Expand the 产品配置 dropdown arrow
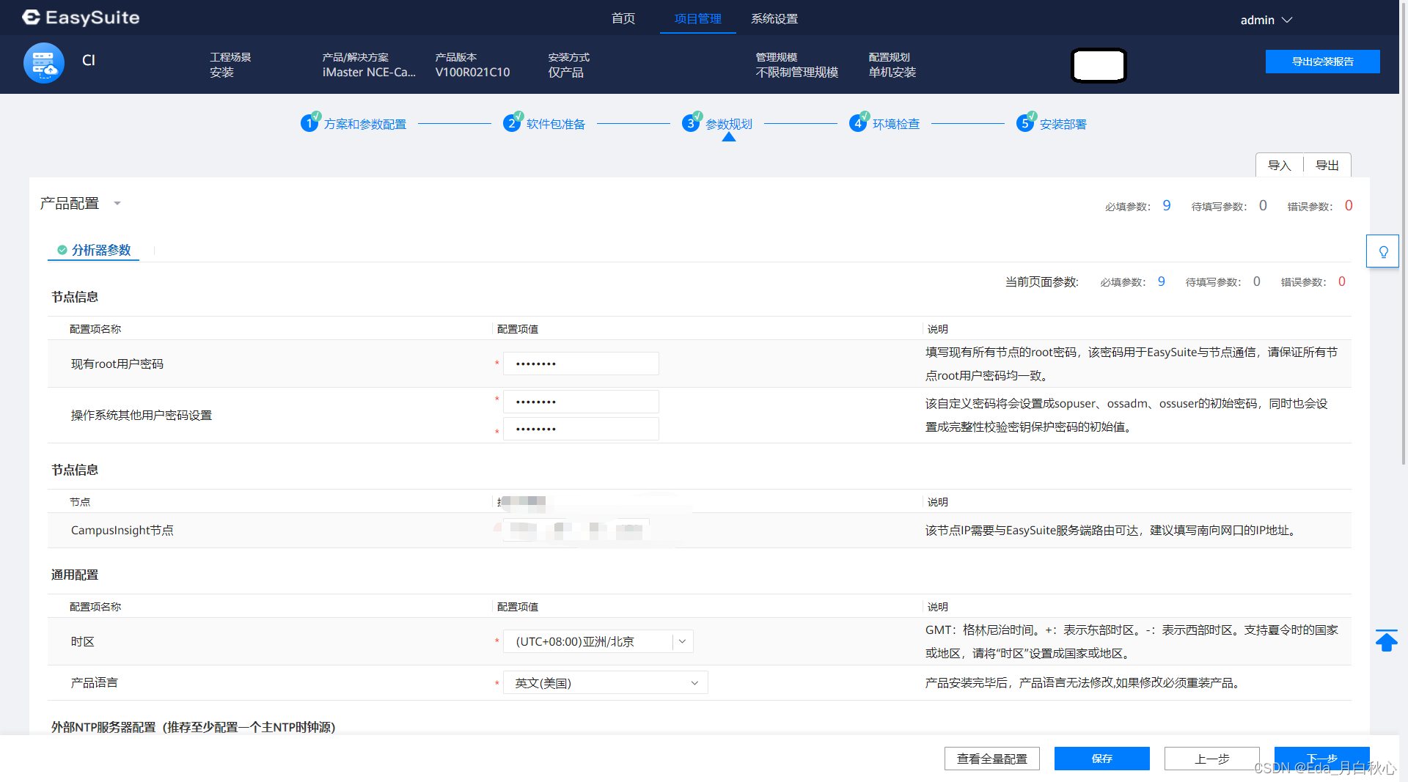Viewport: 1408px width, 782px height. click(x=117, y=204)
